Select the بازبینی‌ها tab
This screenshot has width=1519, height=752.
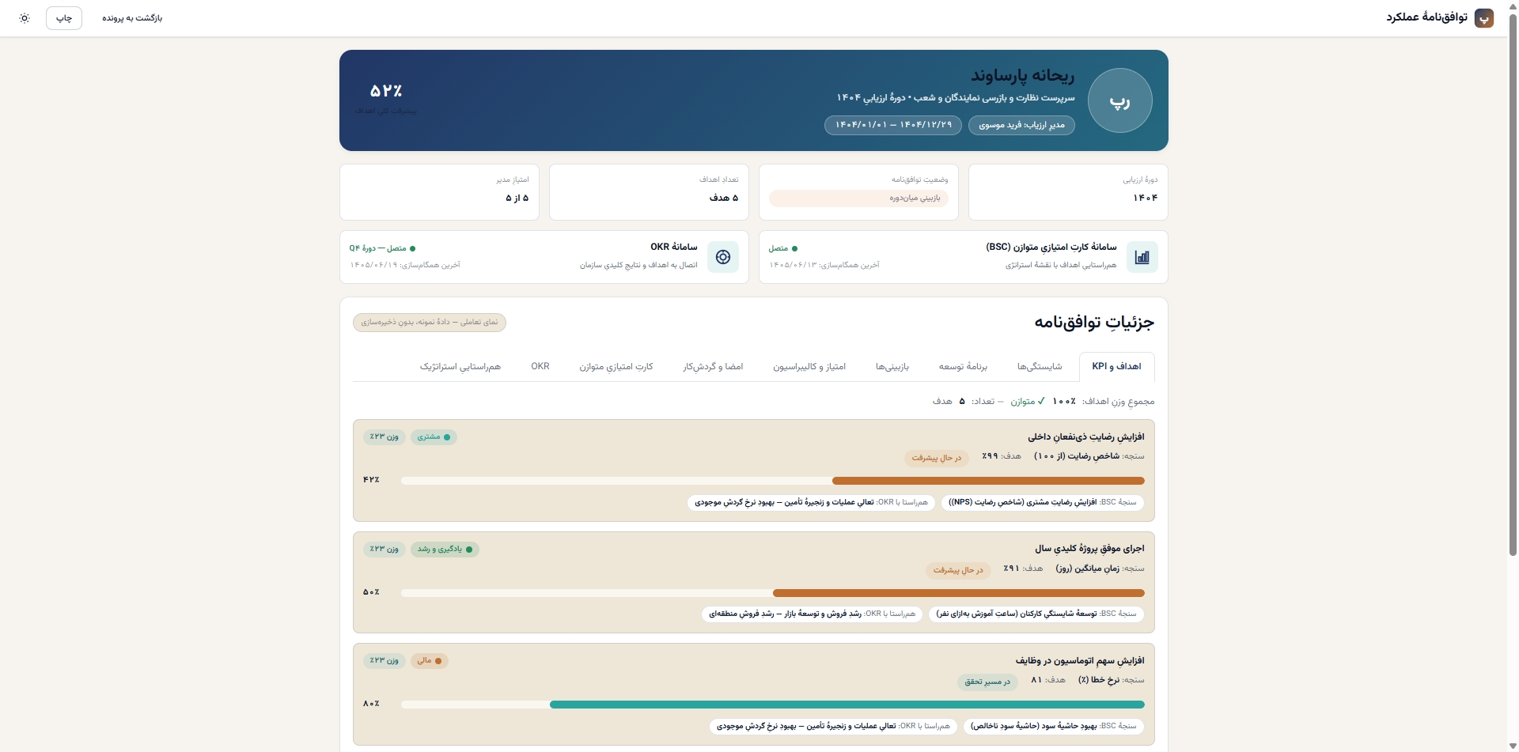coord(892,367)
